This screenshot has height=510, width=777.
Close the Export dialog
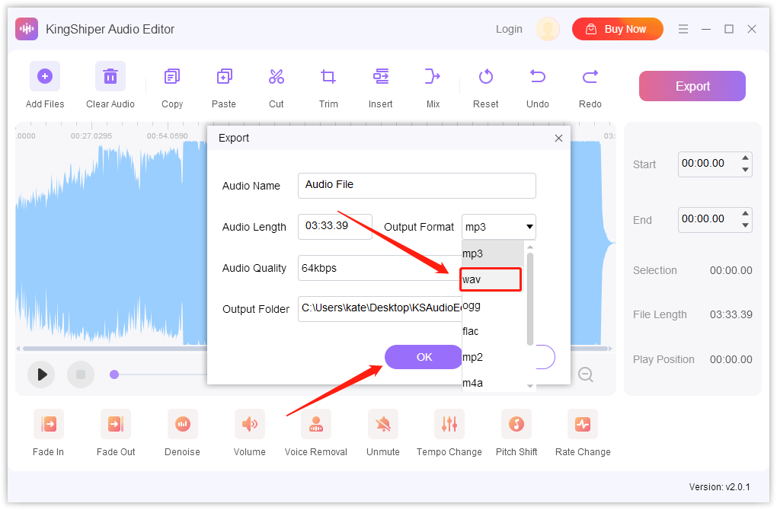[x=558, y=138]
